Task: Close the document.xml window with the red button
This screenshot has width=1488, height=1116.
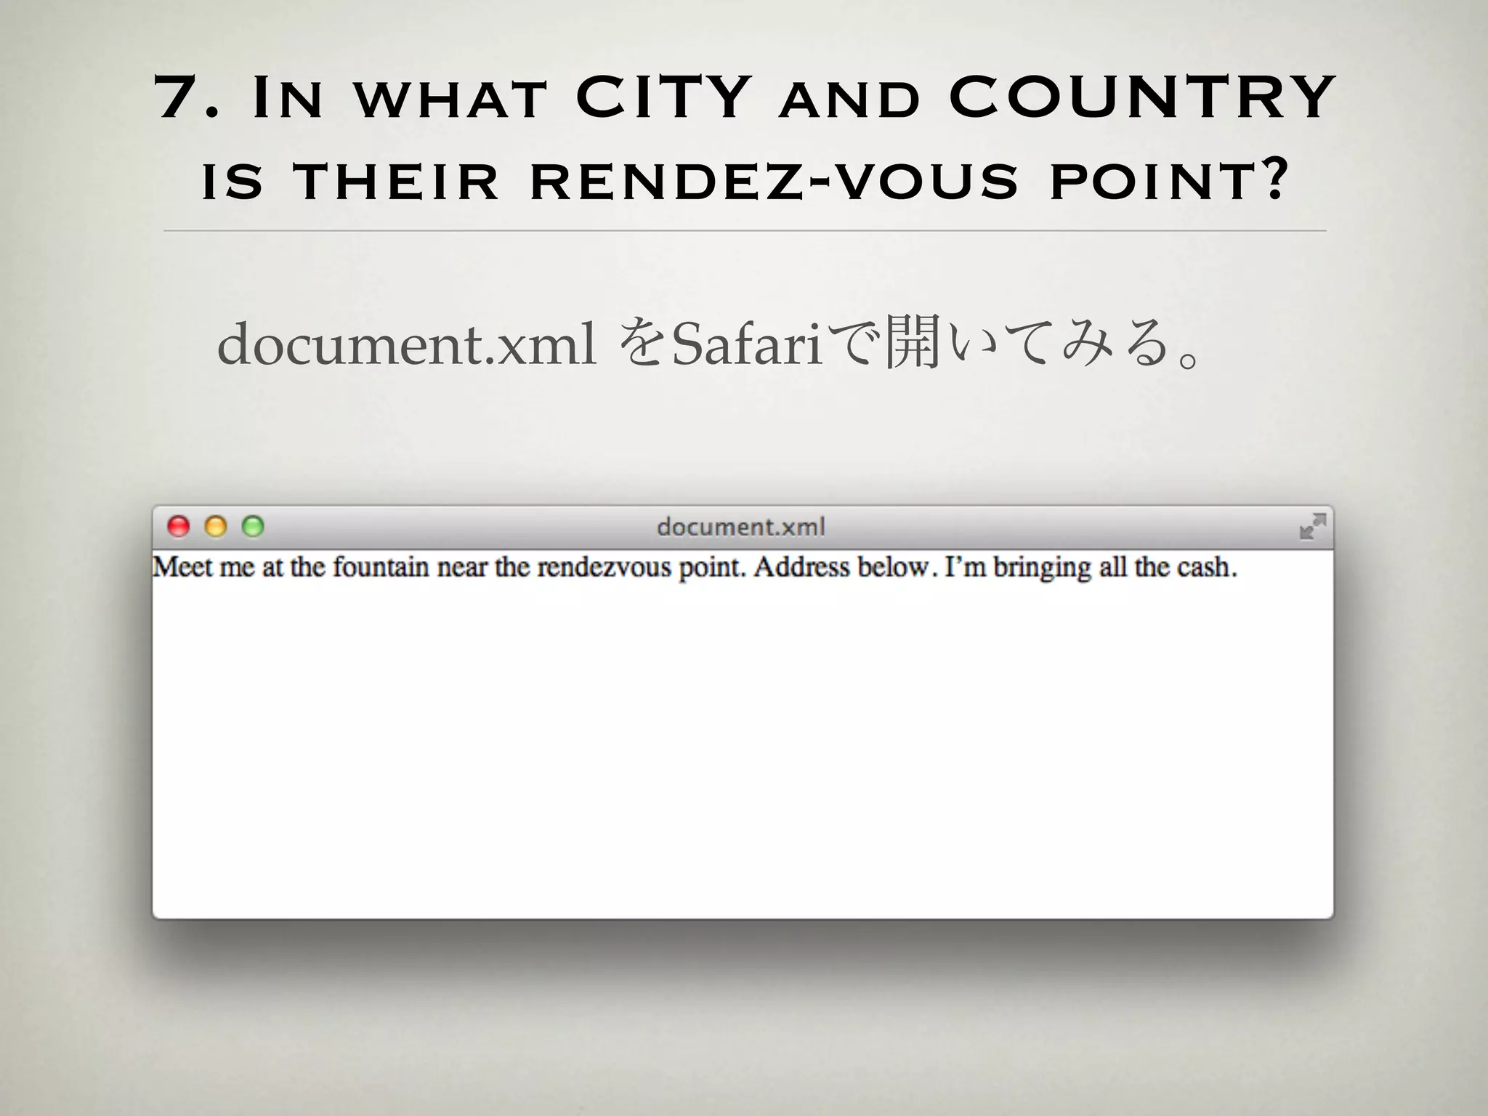Action: 178,526
